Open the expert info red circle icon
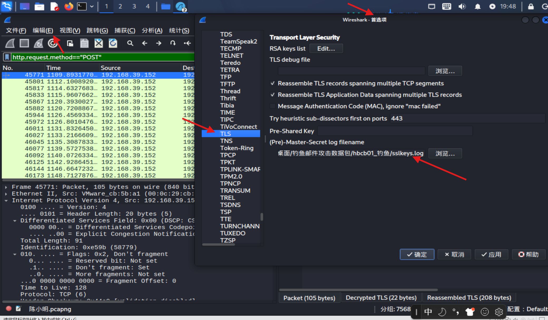Image resolution: width=548 pixels, height=320 pixels. click(x=9, y=308)
